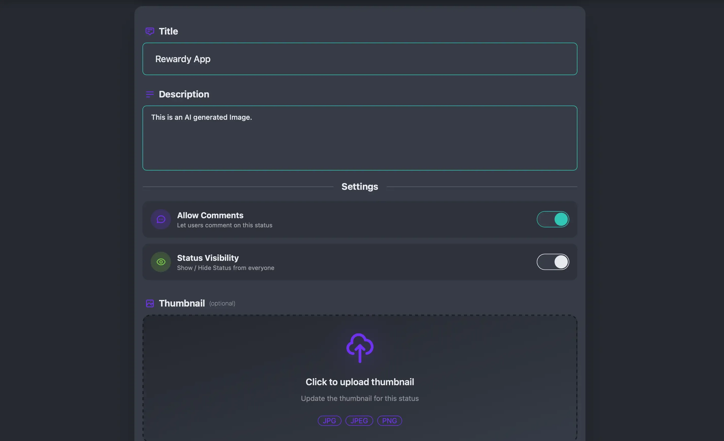The height and width of the screenshot is (441, 724).
Task: Focus the Title field containing Rewardy App
Action: pyautogui.click(x=360, y=59)
